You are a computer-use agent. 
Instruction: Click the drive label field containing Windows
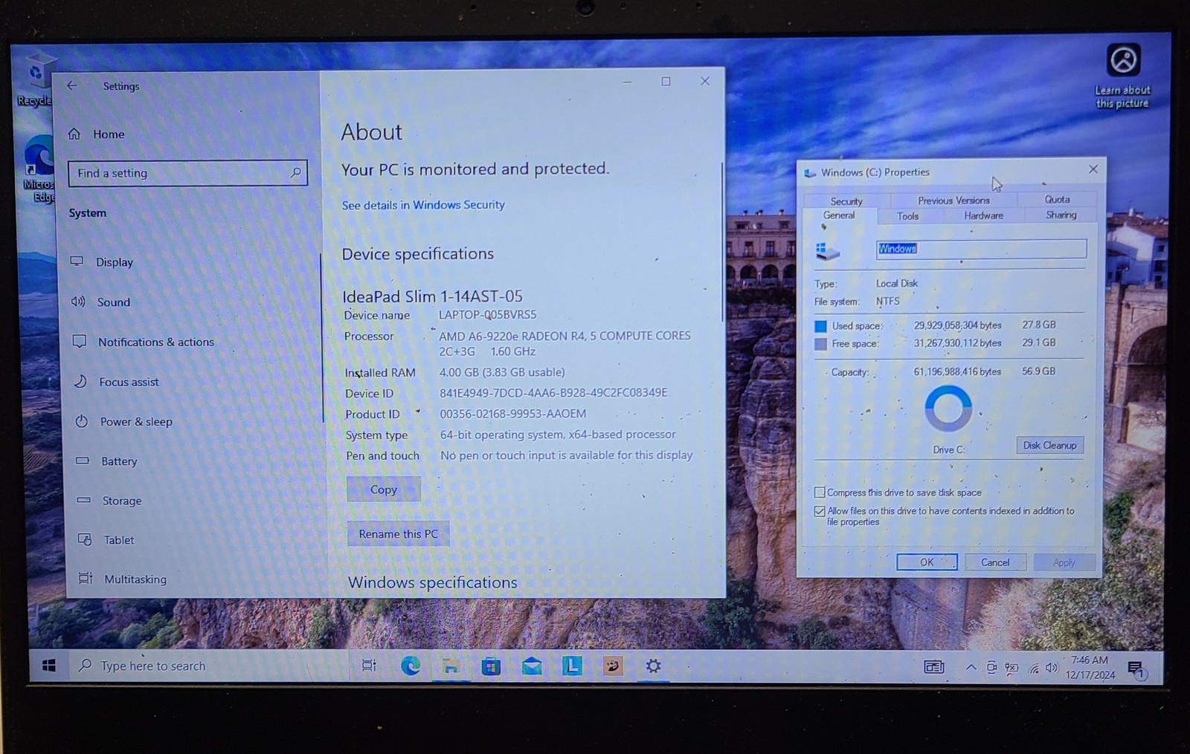981,248
